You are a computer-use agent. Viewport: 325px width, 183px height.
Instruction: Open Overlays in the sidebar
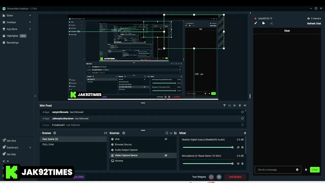click(x=11, y=22)
